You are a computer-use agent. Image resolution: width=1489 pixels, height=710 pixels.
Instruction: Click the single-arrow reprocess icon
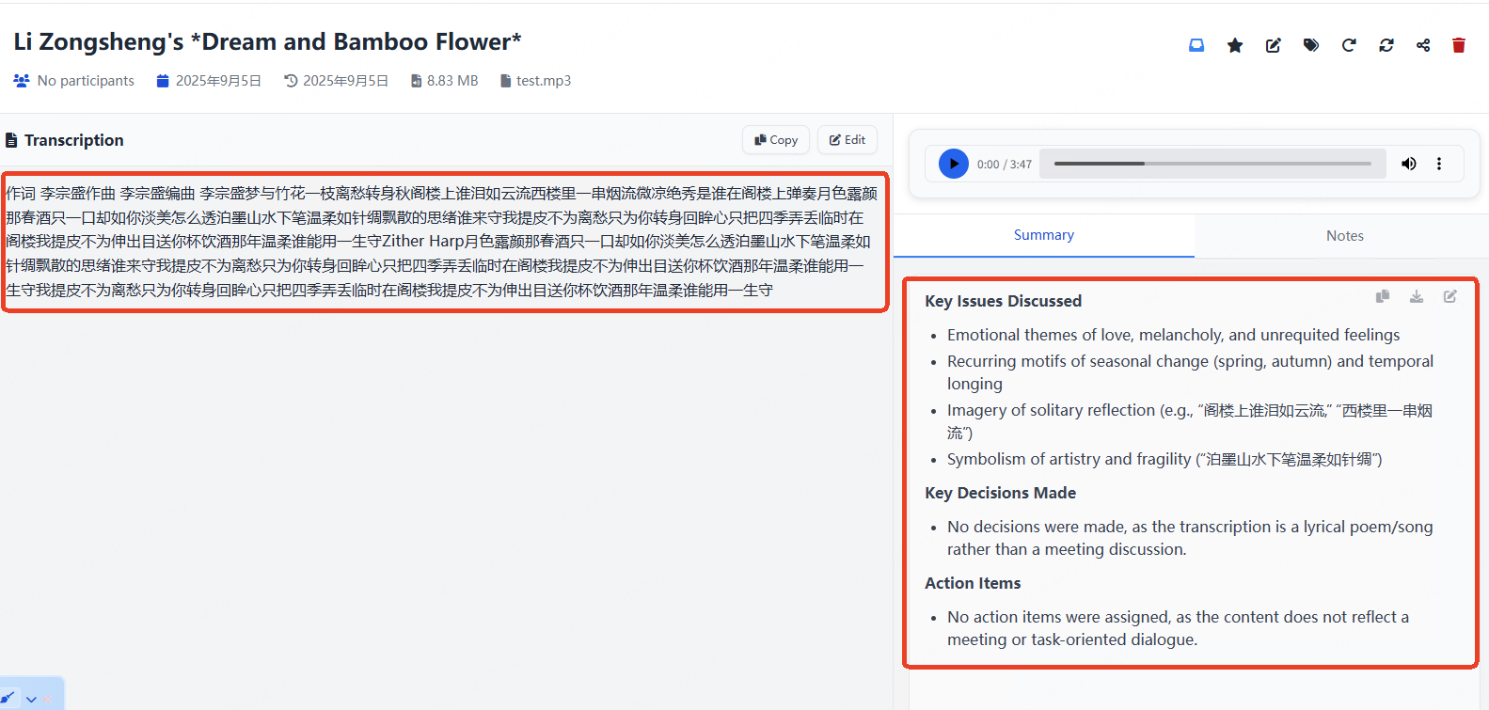coord(1349,45)
